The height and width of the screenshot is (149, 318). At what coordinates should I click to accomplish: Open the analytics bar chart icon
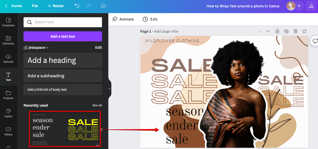pyautogui.click(x=310, y=6)
